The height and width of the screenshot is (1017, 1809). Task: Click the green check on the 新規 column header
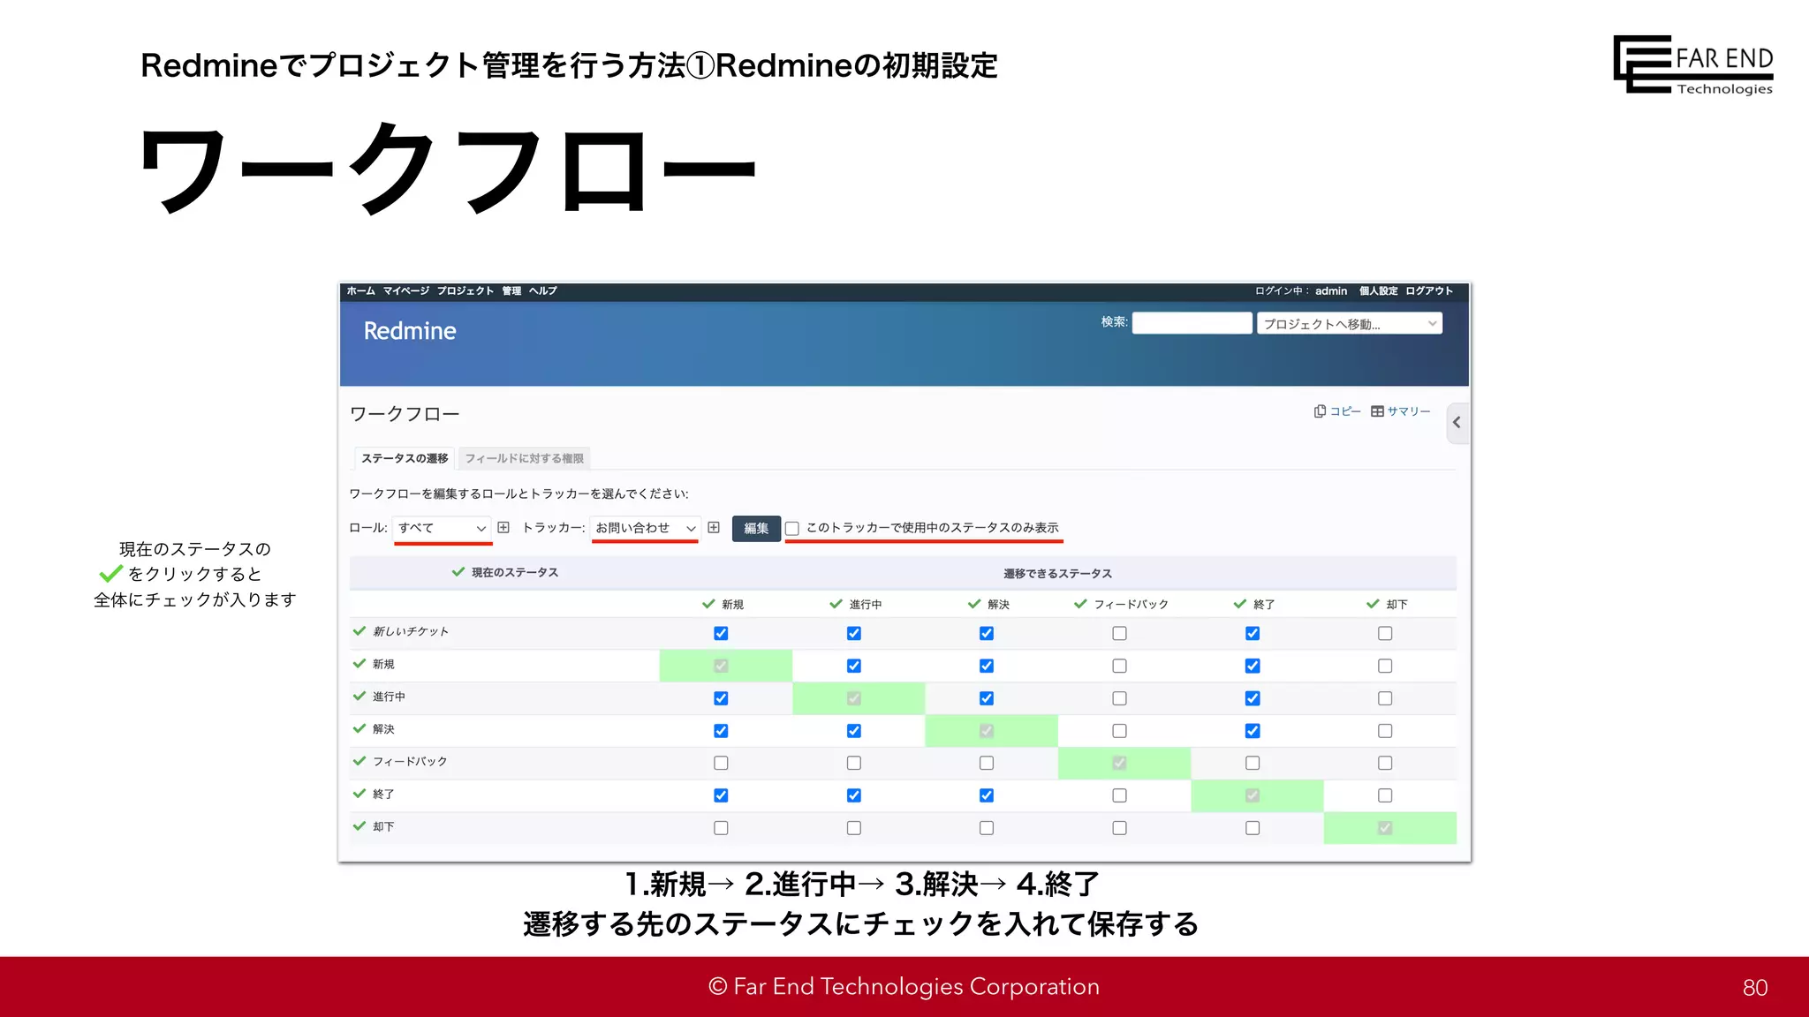(708, 604)
